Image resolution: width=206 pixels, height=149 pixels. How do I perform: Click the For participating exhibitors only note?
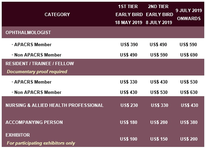click(x=41, y=143)
